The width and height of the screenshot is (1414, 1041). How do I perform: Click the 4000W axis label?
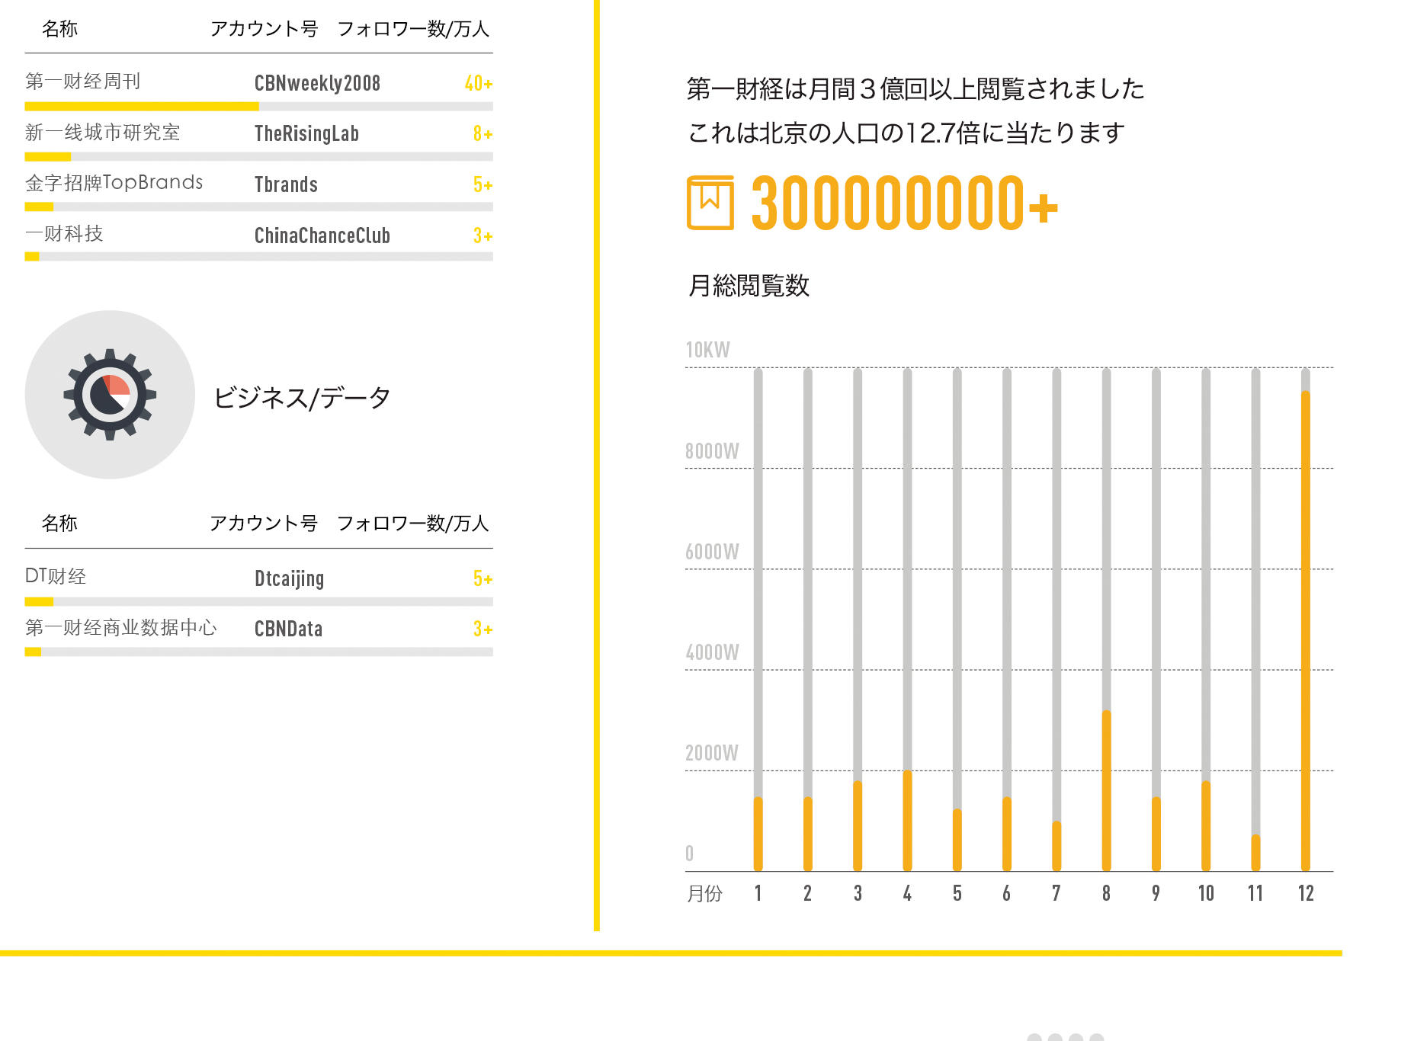(712, 652)
